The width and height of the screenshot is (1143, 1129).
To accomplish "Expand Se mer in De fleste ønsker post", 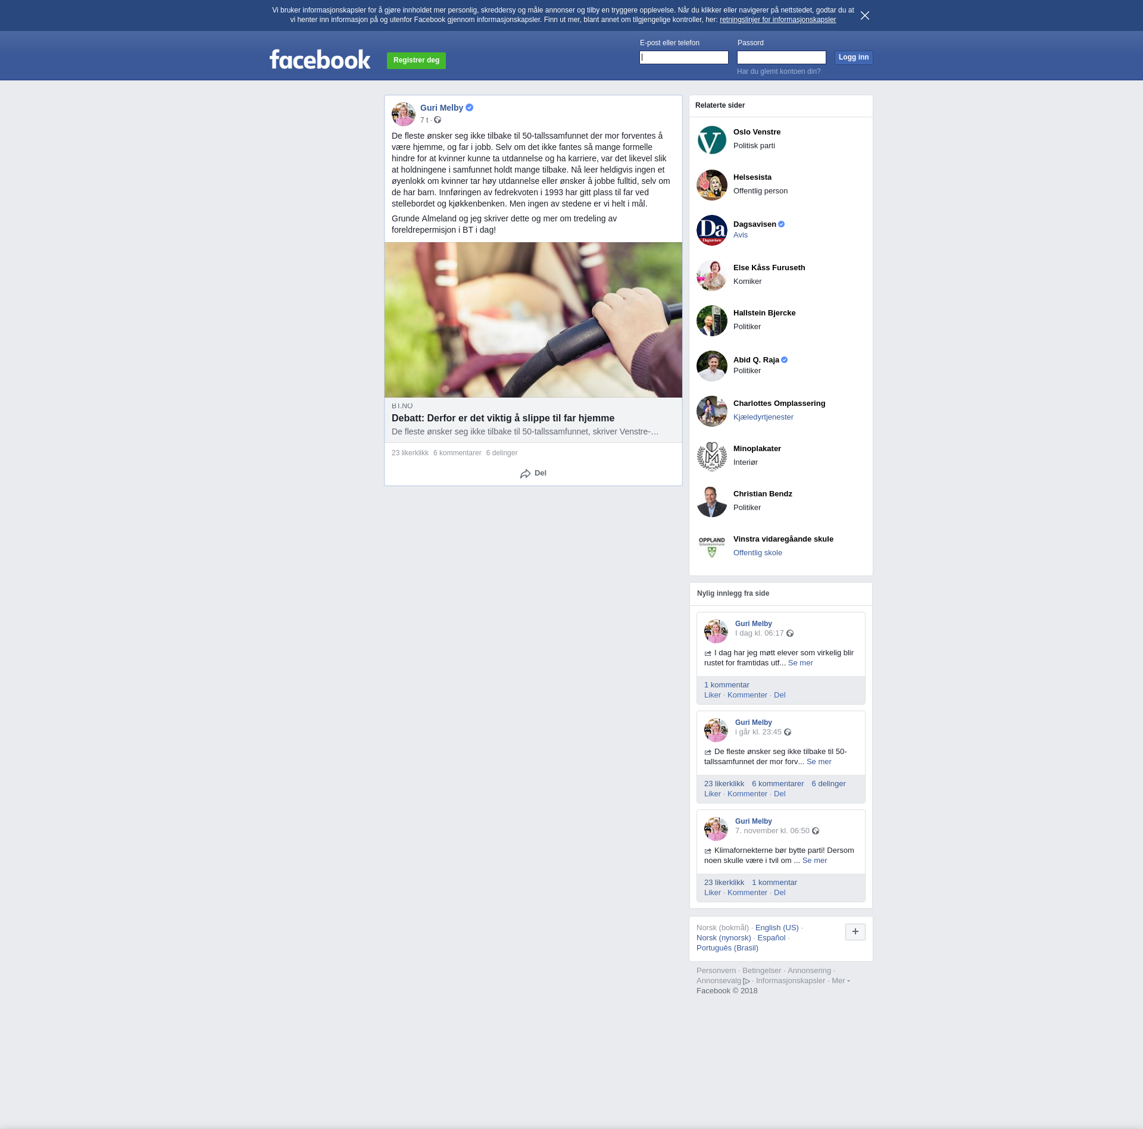I will (819, 762).
